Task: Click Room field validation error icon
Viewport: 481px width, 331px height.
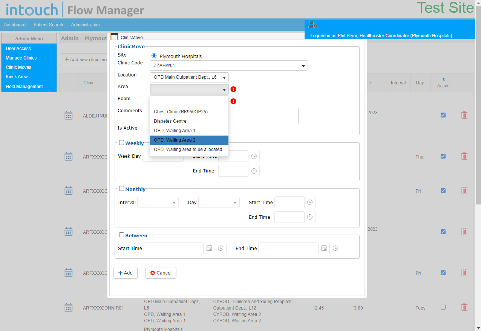Action: coord(233,101)
